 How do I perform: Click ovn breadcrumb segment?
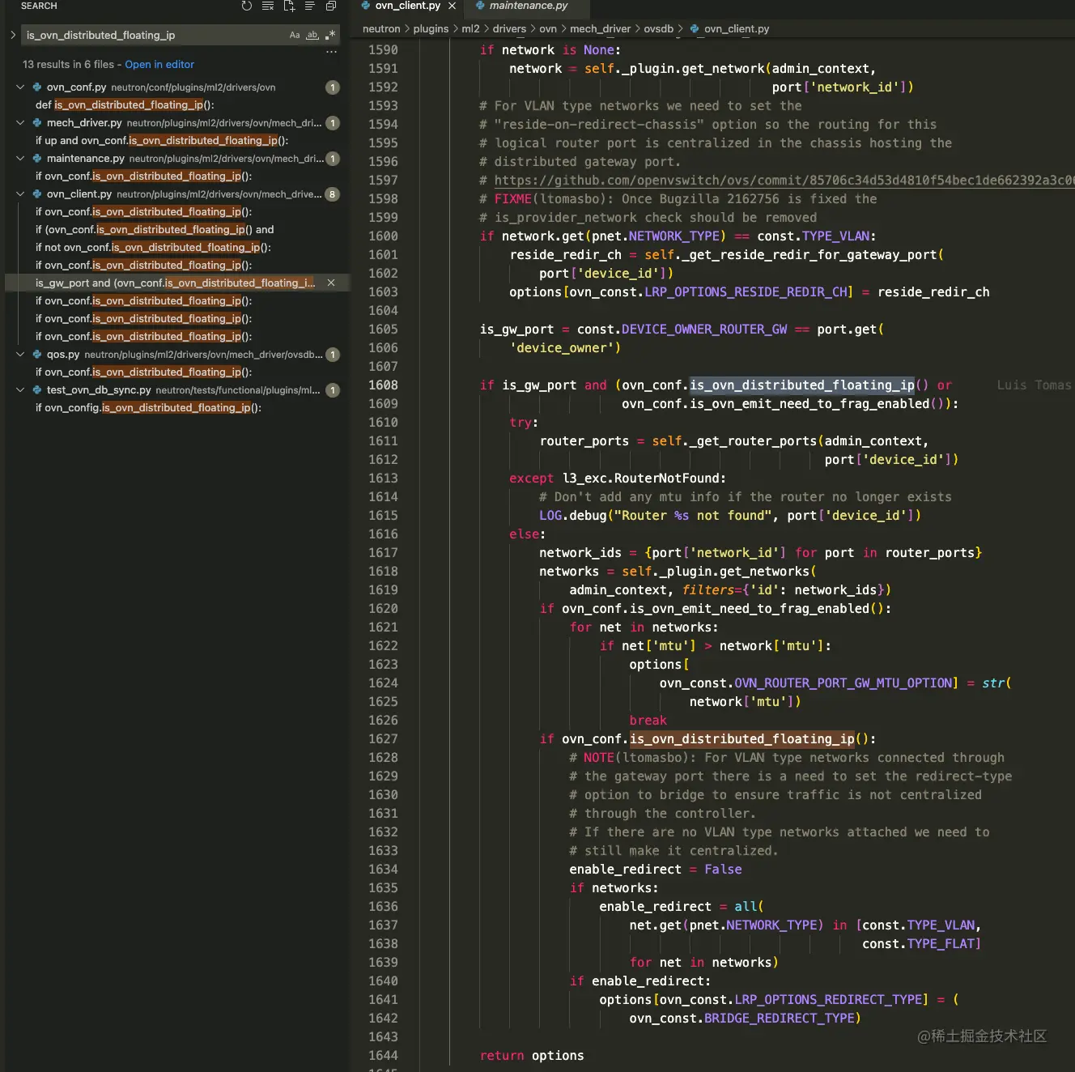[x=548, y=28]
